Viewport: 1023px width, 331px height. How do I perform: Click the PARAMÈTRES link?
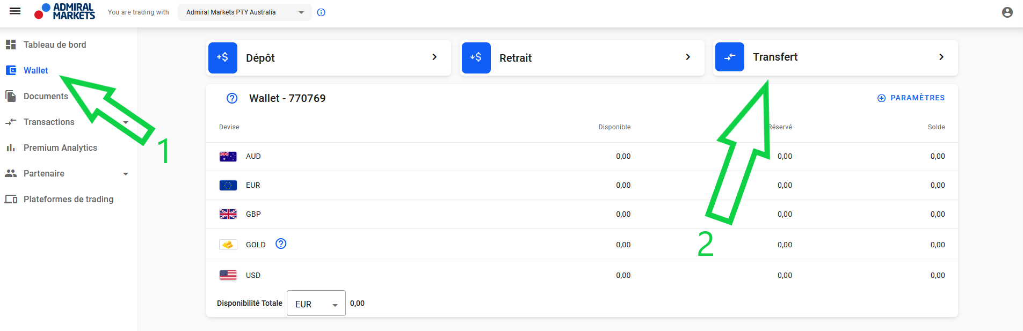(911, 98)
